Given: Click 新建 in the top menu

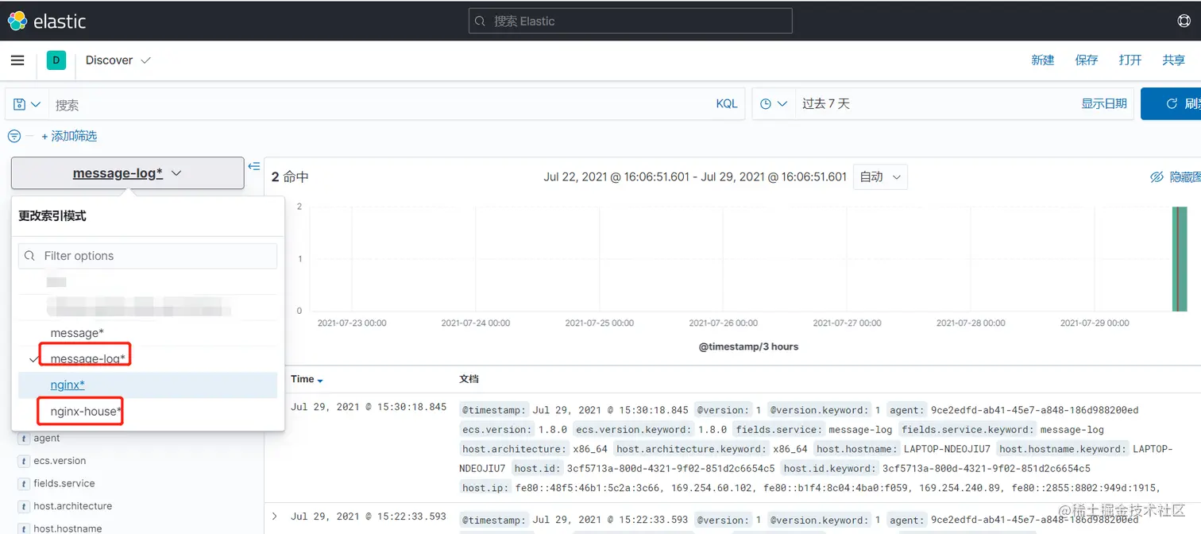Looking at the screenshot, I should [1043, 60].
